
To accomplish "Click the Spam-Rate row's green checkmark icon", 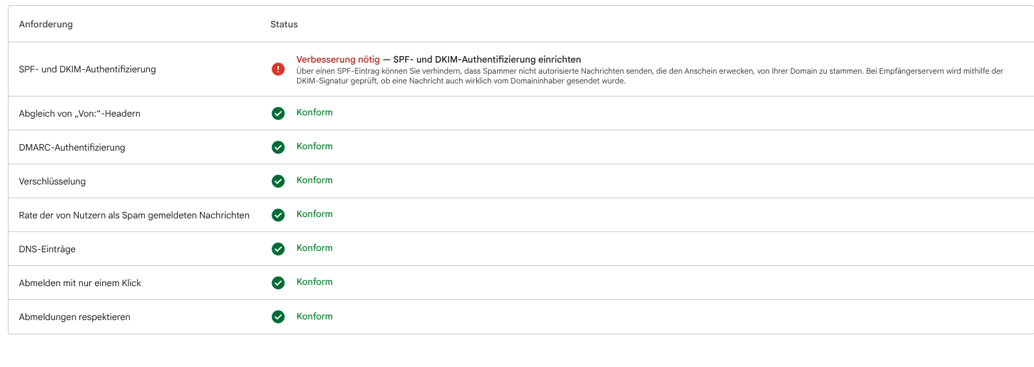I will [278, 215].
